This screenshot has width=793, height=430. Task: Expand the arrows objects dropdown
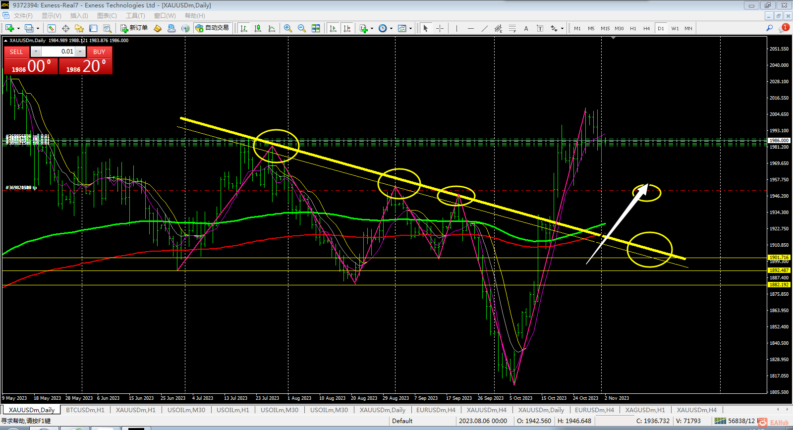tap(562, 28)
